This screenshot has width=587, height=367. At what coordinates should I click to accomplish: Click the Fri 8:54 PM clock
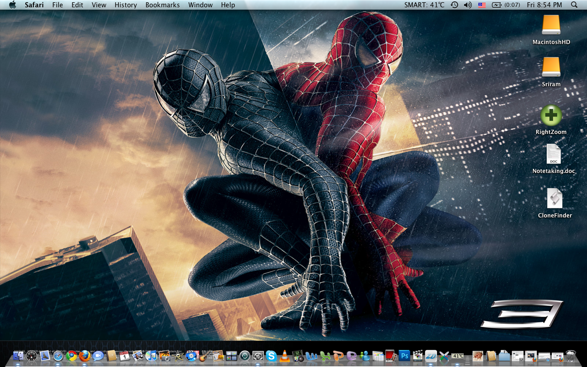point(544,5)
